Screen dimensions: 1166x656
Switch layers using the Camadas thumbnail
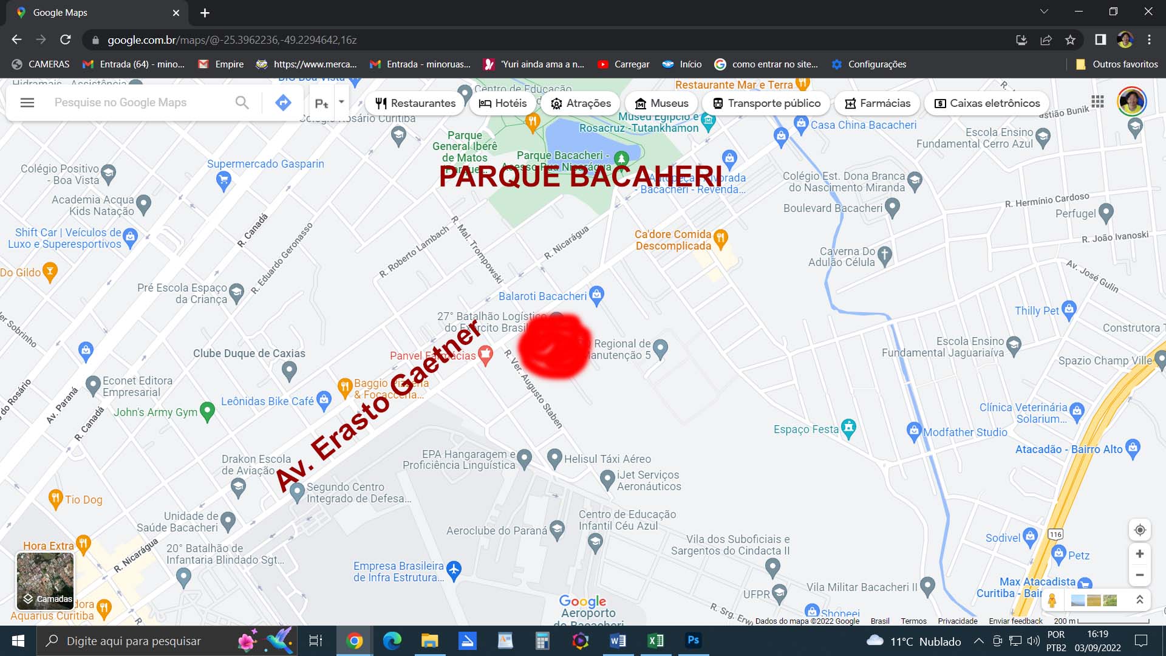pos(46,581)
